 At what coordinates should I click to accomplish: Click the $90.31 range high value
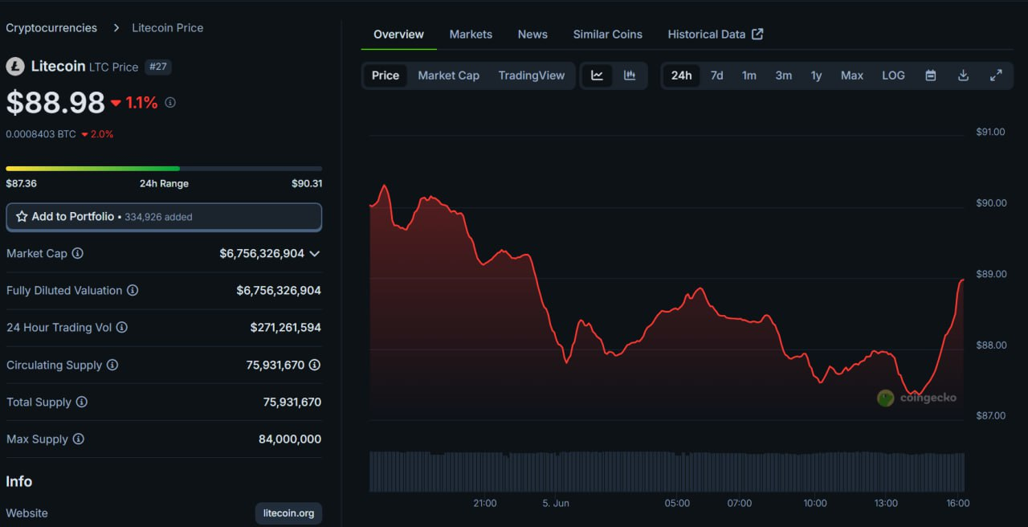(x=307, y=183)
